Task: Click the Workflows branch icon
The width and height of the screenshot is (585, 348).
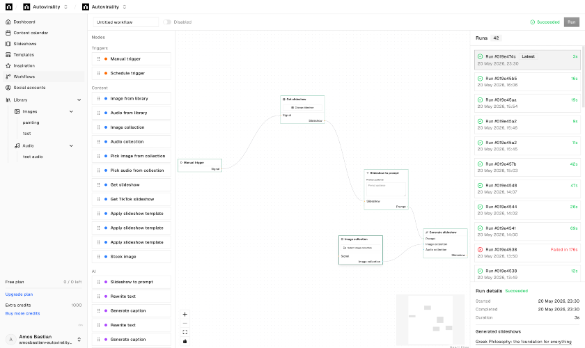Action: click(x=8, y=77)
